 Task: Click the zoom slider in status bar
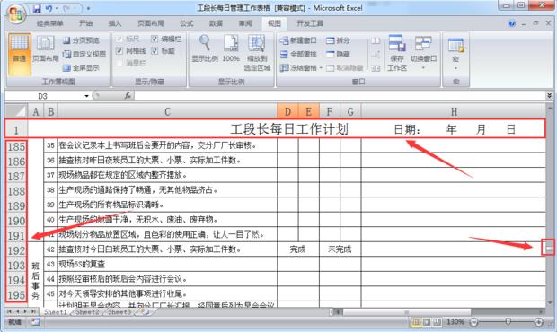pos(508,322)
